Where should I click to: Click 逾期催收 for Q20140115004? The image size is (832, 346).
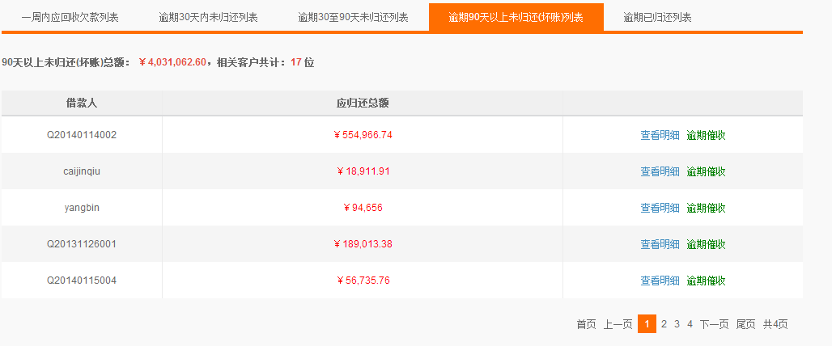pyautogui.click(x=706, y=281)
